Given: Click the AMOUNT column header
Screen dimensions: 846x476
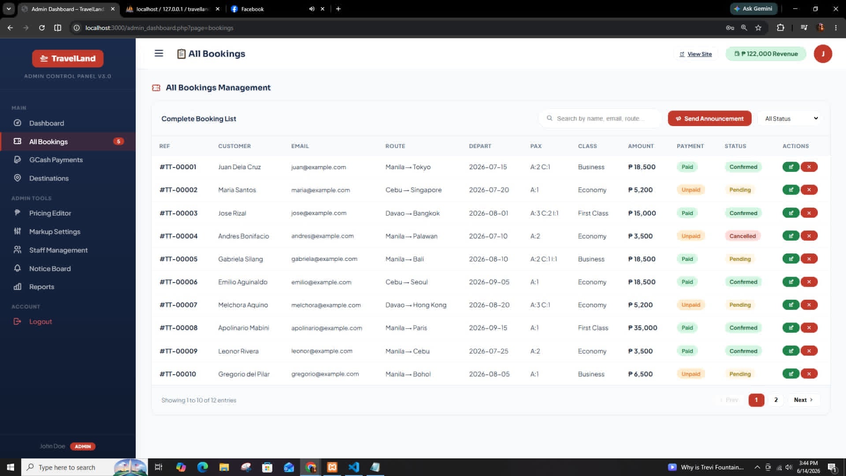Looking at the screenshot, I should (x=641, y=146).
